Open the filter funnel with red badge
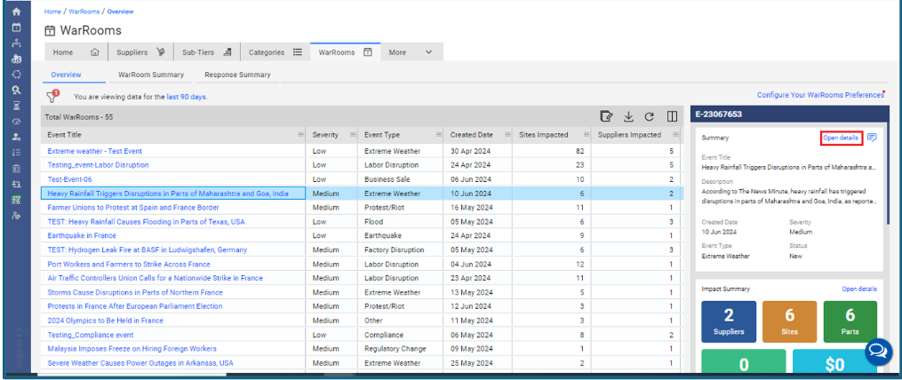The image size is (902, 380). pyautogui.click(x=53, y=96)
